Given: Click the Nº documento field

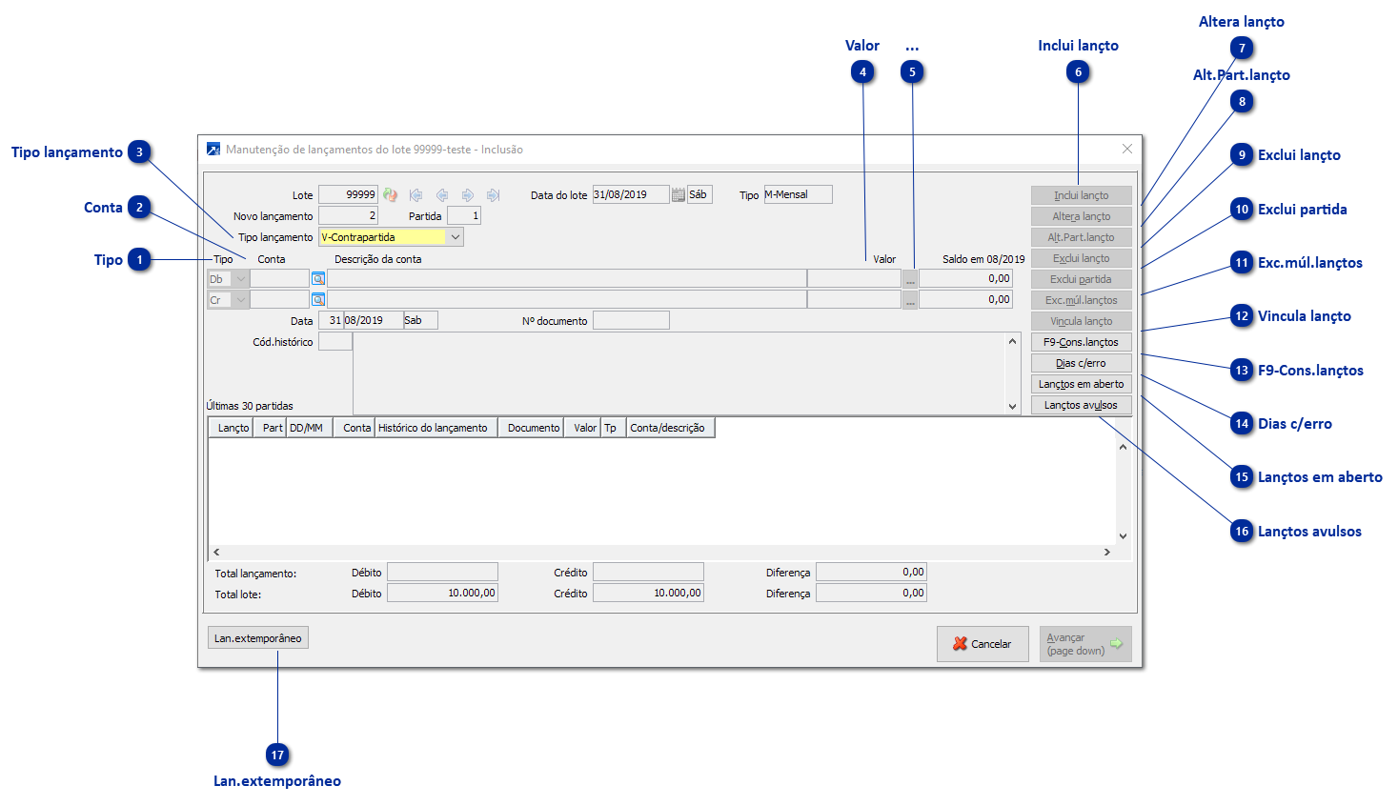Looking at the screenshot, I should [x=631, y=320].
